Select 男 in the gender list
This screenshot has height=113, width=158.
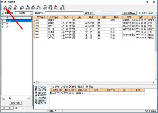tap(19, 24)
